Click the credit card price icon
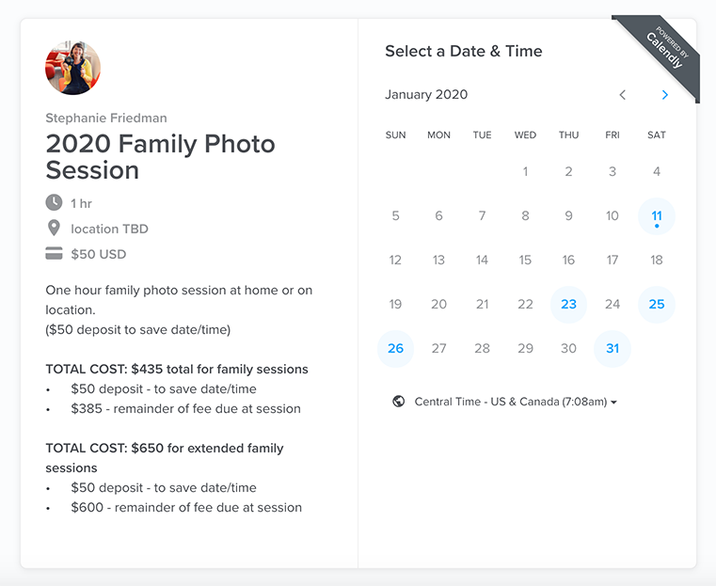This screenshot has width=716, height=586. 55,254
